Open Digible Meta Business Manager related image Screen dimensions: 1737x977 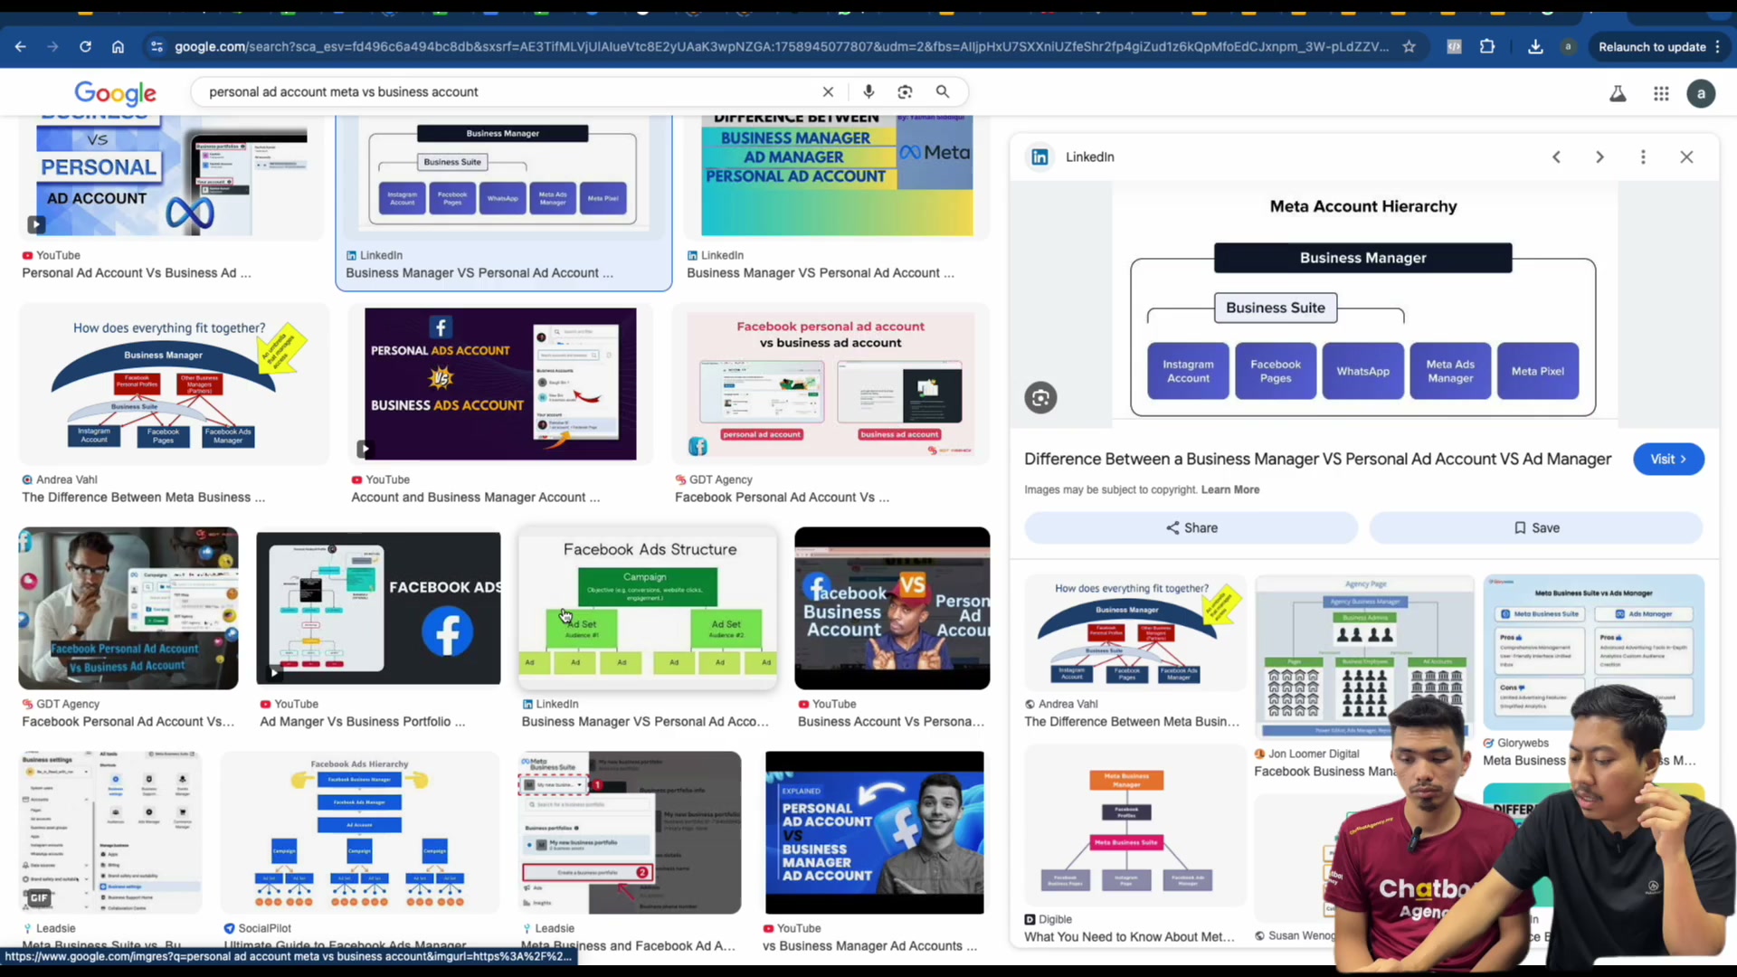1134,825
